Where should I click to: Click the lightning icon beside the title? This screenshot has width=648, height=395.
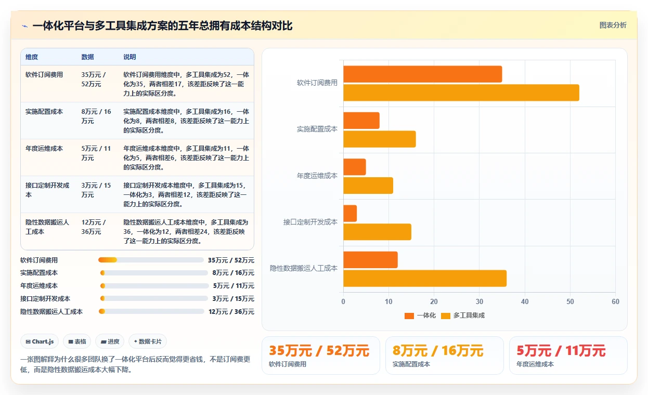point(25,25)
